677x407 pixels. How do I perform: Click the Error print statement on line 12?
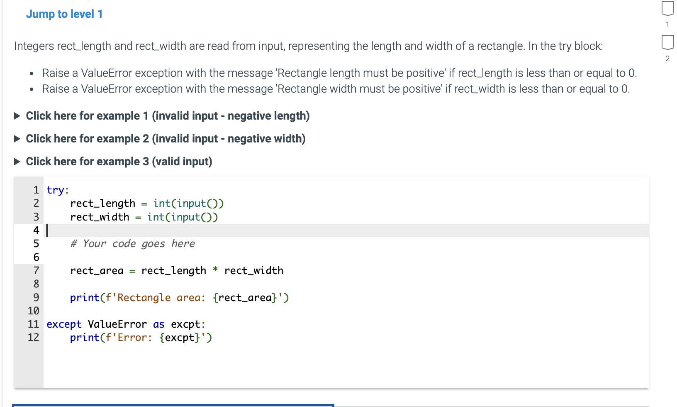141,338
